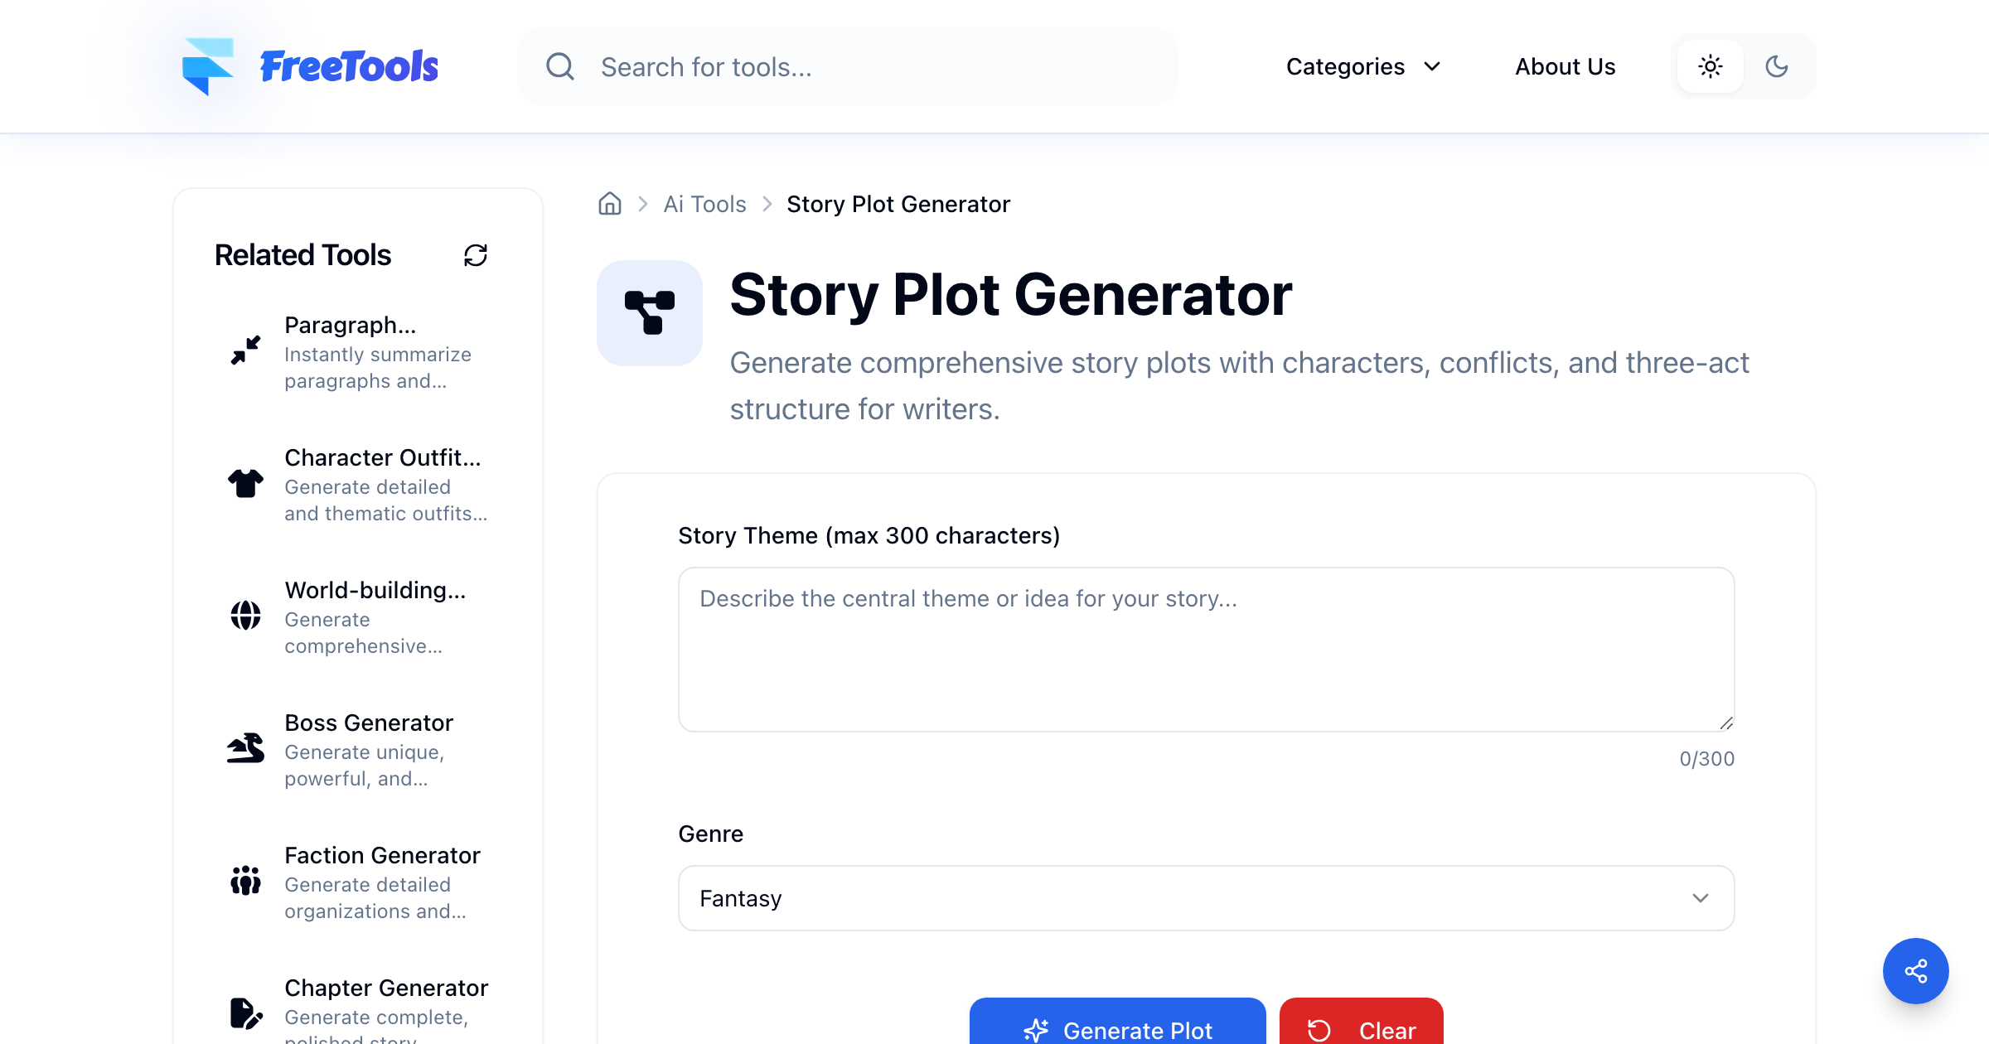1989x1044 pixels.
Task: Focus the Search for tools field
Action: point(848,66)
